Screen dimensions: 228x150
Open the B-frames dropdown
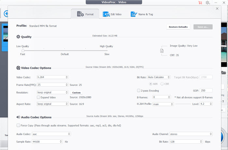click(162, 97)
